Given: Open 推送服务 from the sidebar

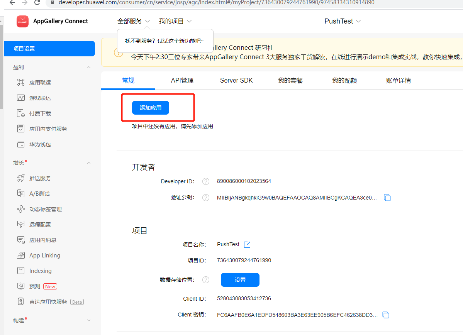Looking at the screenshot, I should point(40,178).
